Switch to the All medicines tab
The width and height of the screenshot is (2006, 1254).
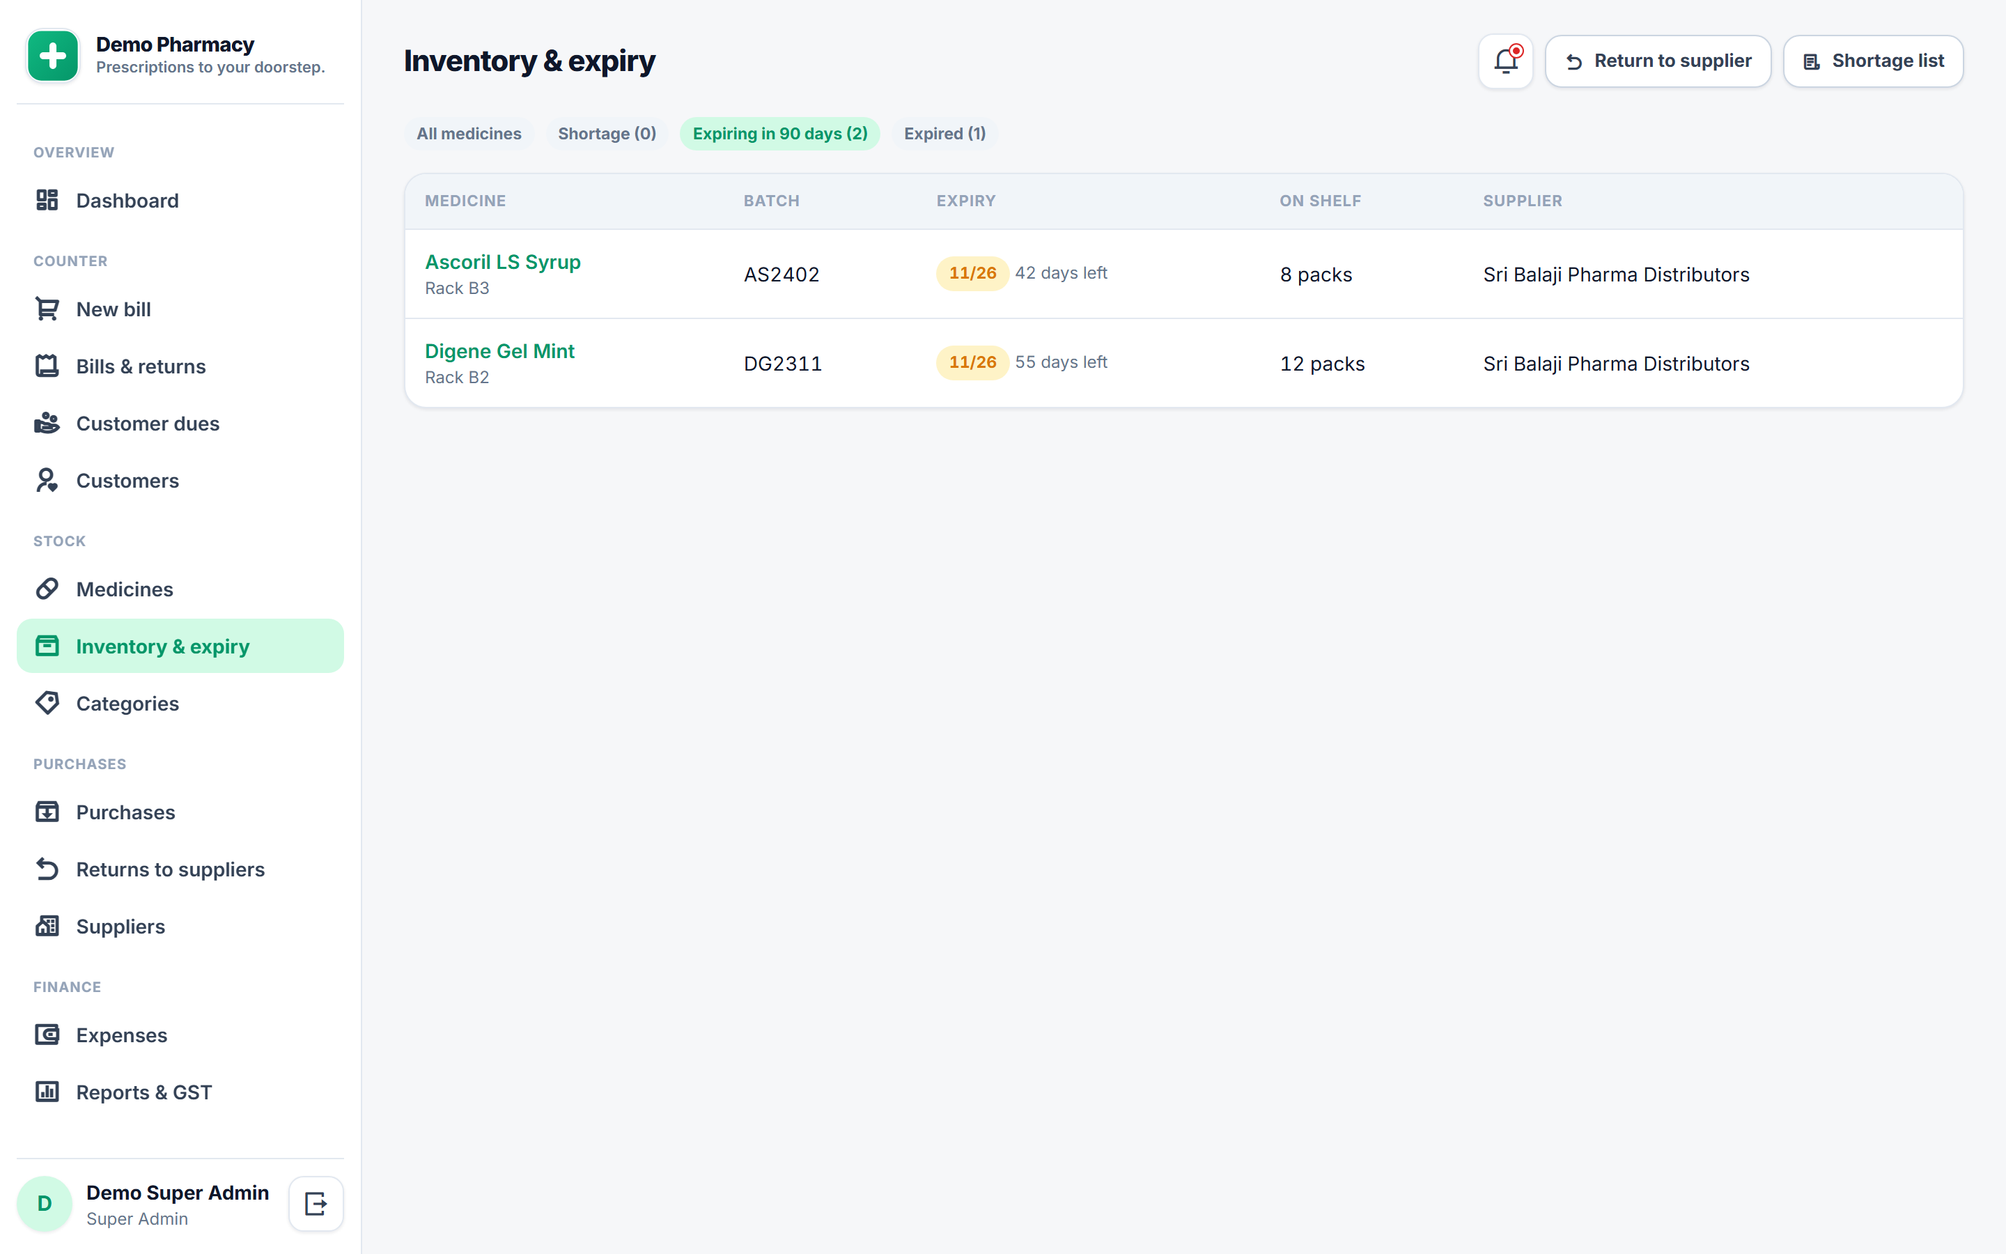coord(469,134)
